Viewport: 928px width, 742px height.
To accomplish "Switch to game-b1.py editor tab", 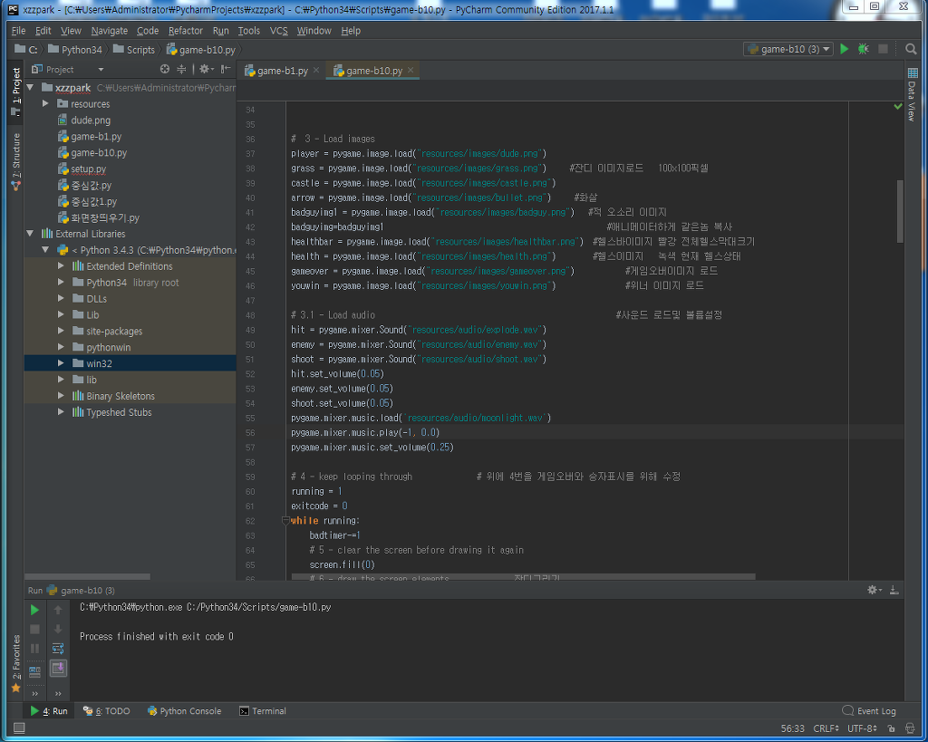I will tap(282, 70).
